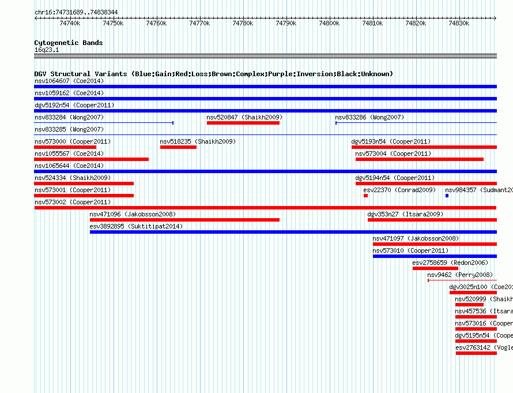Open esv22370 (Conrad2009) label
The height and width of the screenshot is (393, 513).
click(399, 190)
